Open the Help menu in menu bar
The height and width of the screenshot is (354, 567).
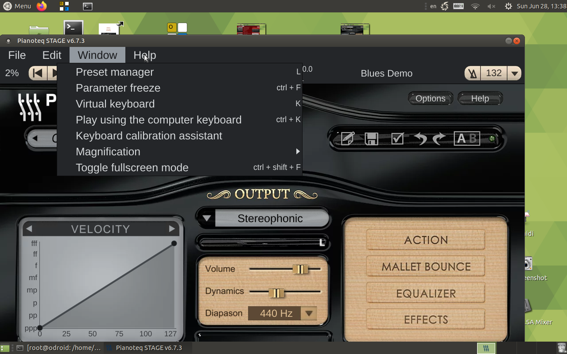click(x=145, y=55)
